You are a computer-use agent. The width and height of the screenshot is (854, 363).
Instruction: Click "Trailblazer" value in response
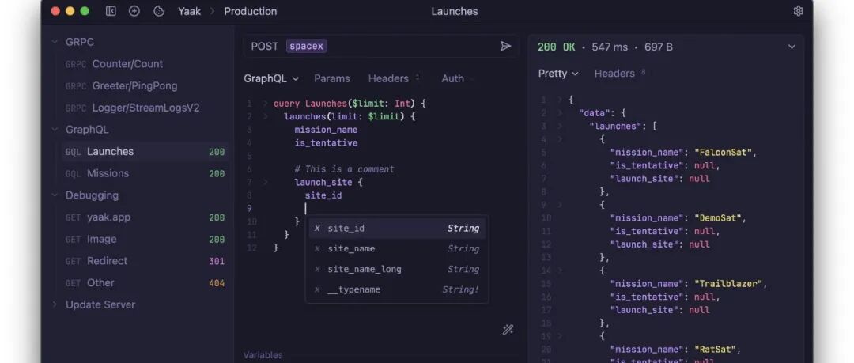pyautogui.click(x=730, y=283)
